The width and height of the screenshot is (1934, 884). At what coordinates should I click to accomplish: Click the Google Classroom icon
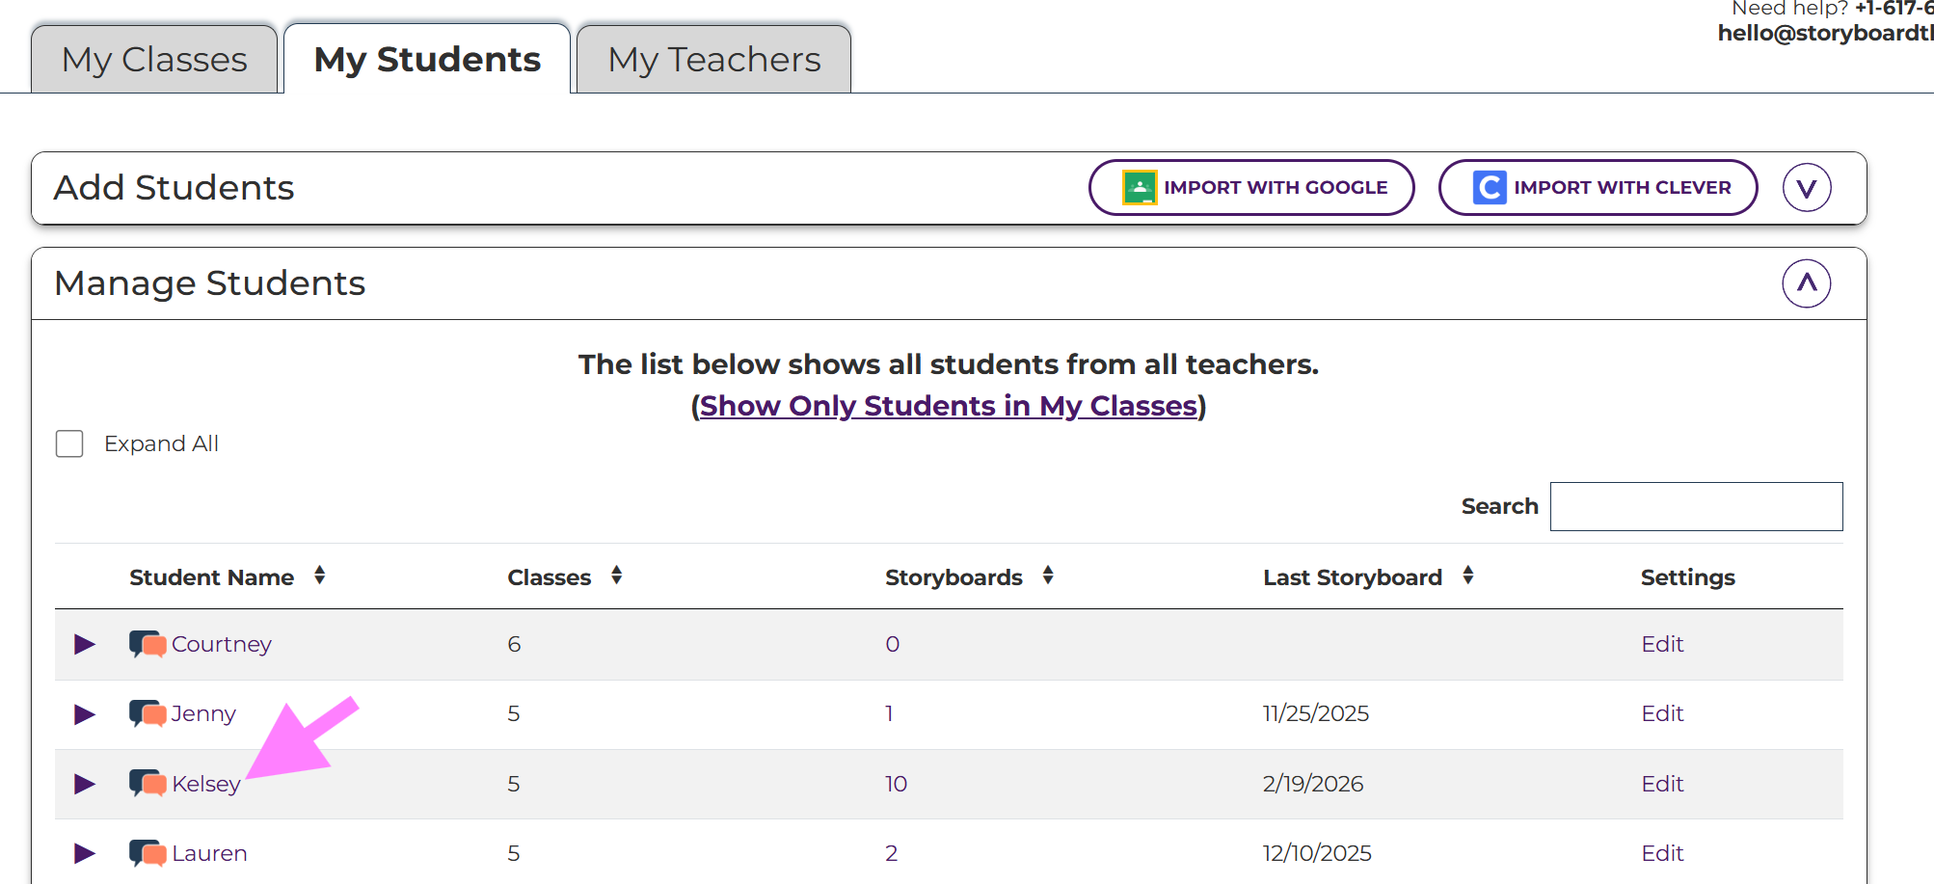(1140, 187)
